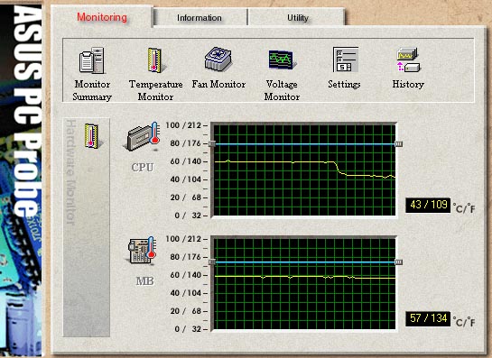
Task: Click the CPU temperature history graph
Action: (304, 170)
